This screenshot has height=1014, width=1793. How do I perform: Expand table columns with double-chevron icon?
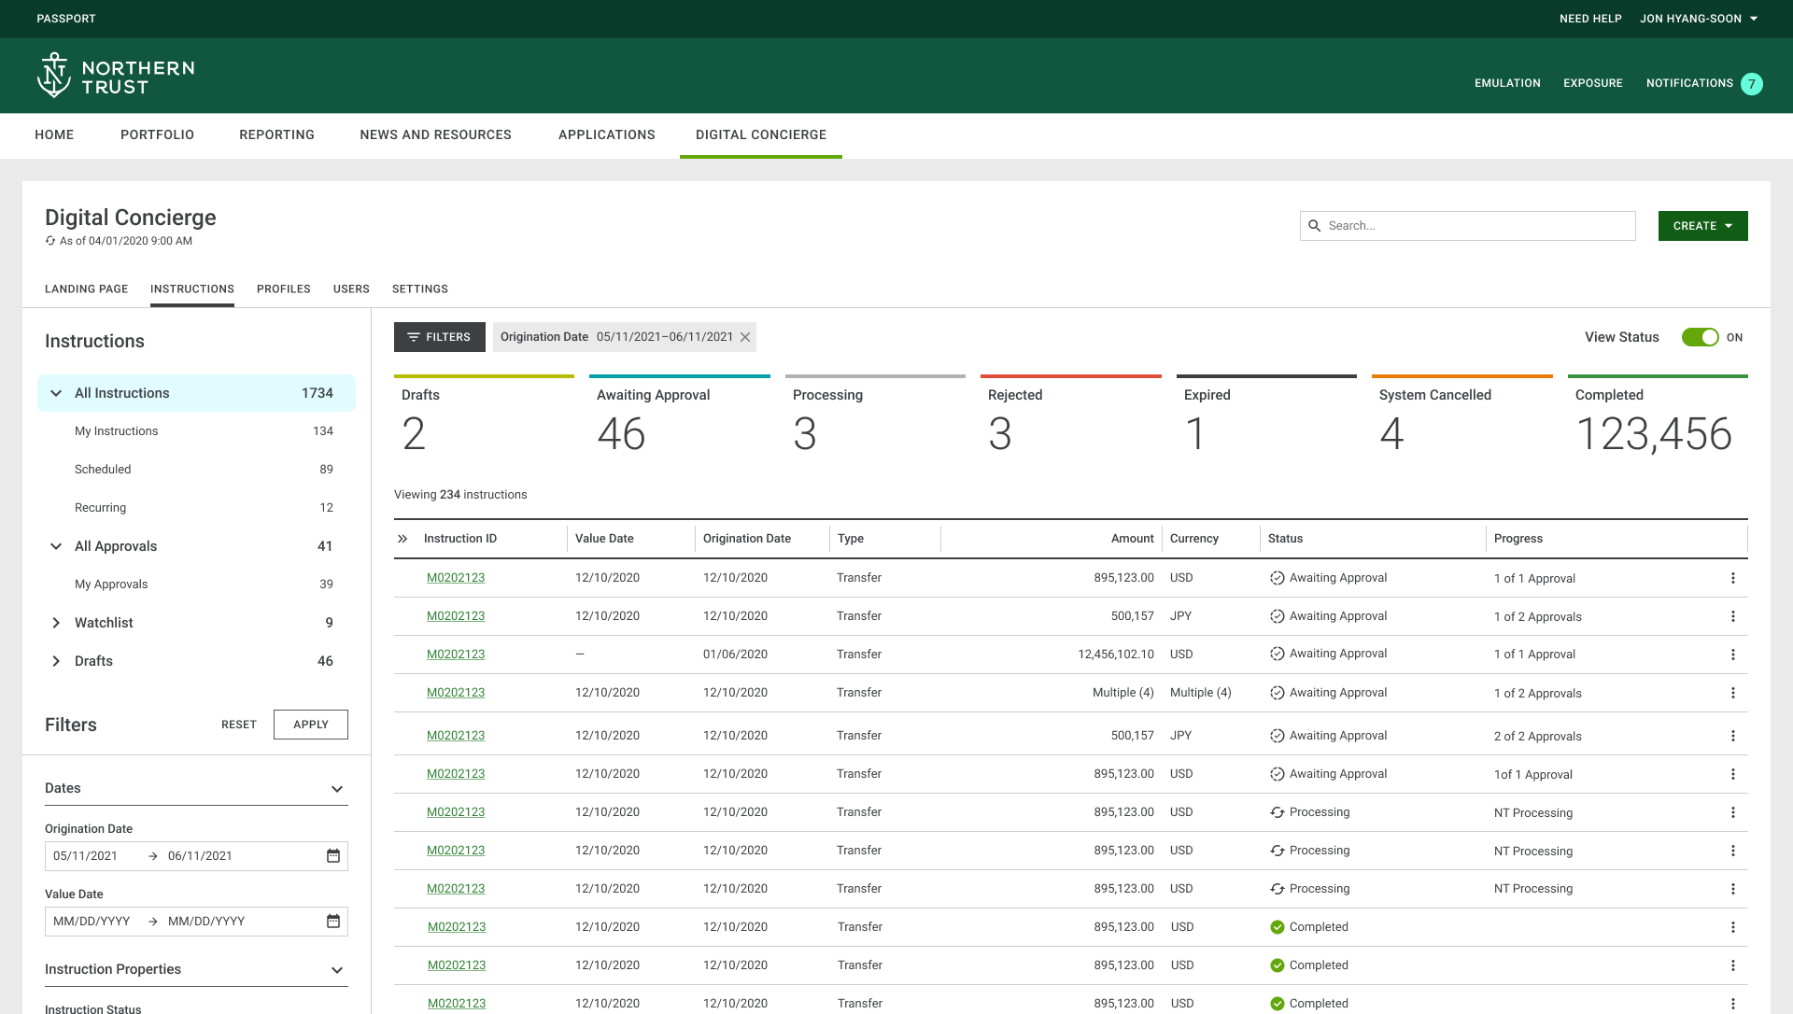(402, 539)
